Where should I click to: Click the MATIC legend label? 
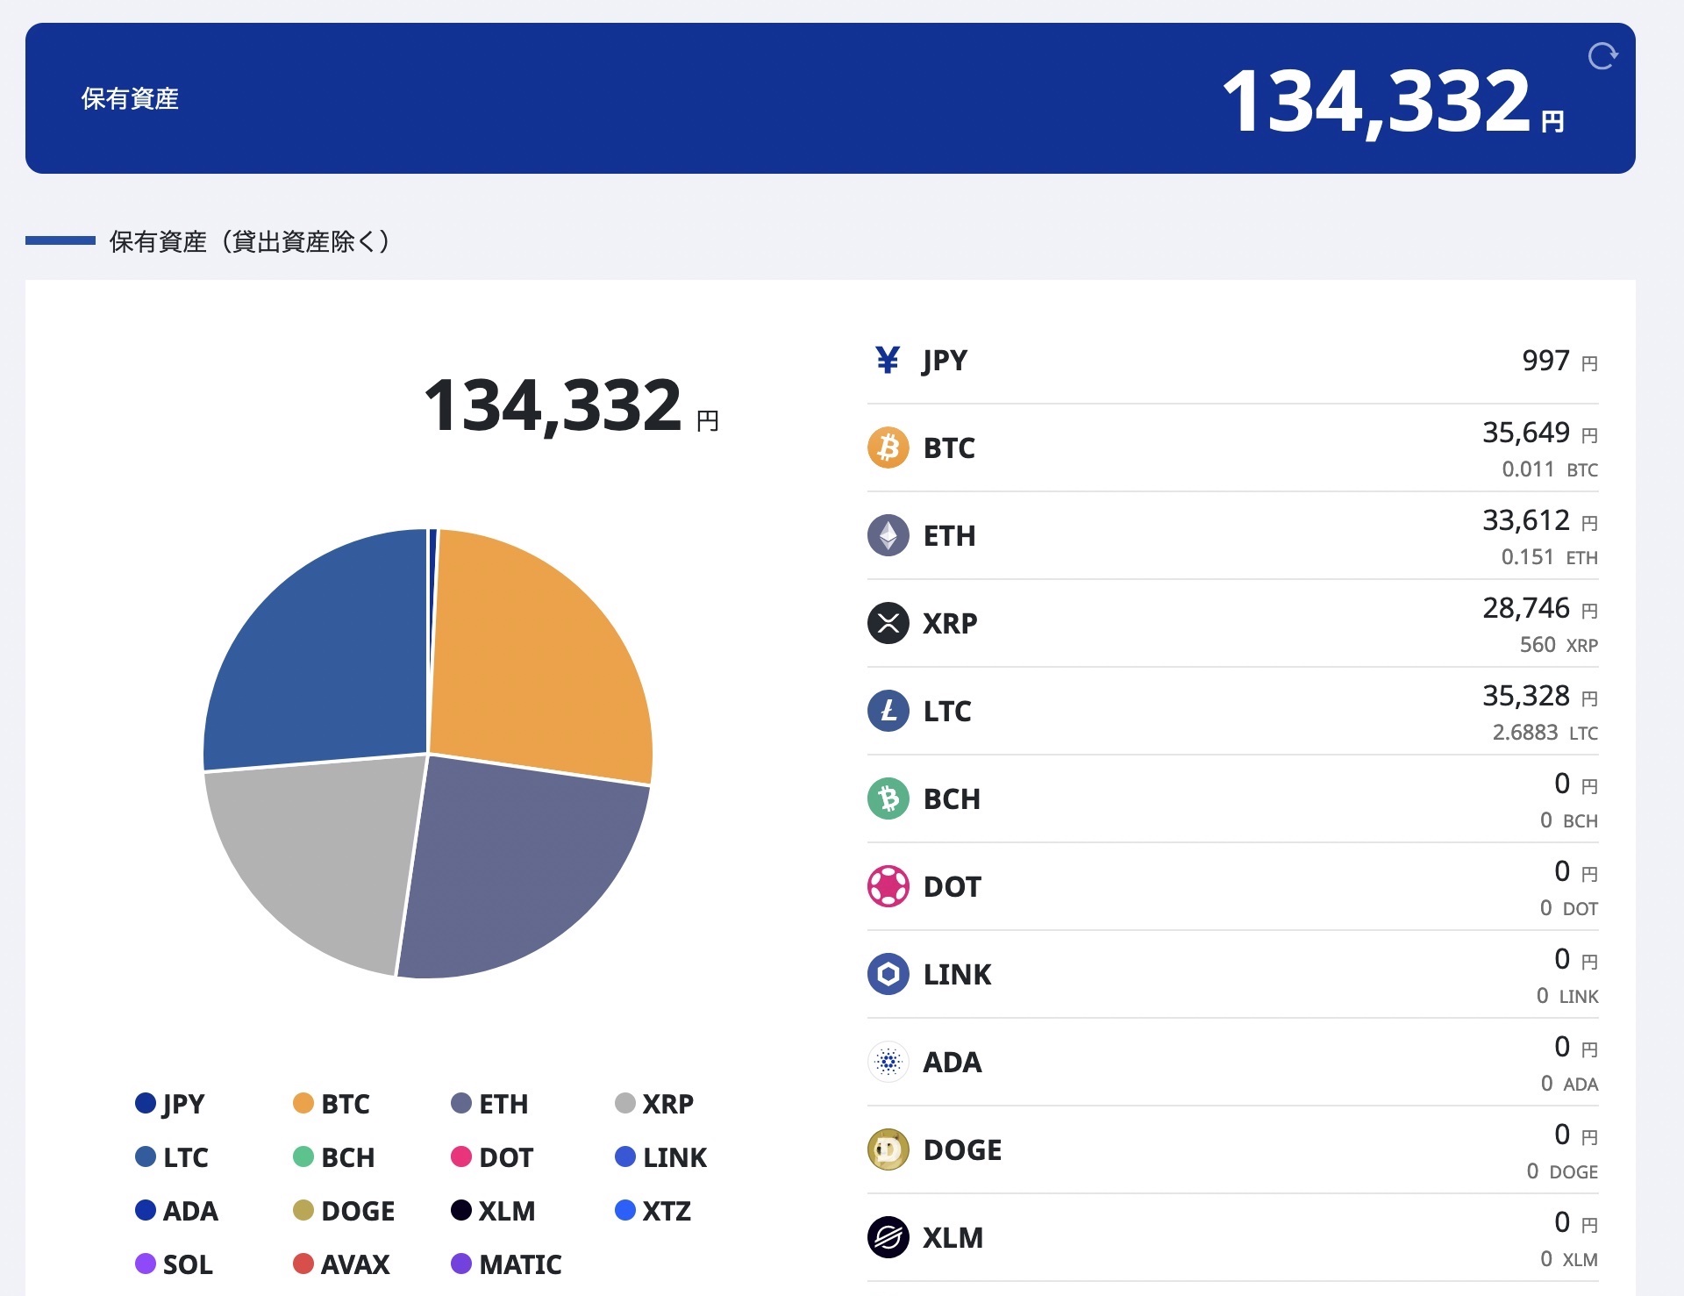coord(520,1264)
